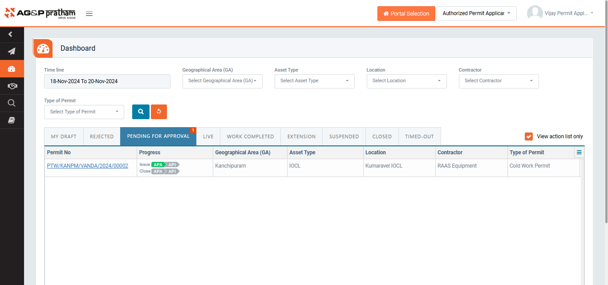The image size is (608, 285).
Task: Switch to the Work Completed tab
Action: pyautogui.click(x=250, y=136)
